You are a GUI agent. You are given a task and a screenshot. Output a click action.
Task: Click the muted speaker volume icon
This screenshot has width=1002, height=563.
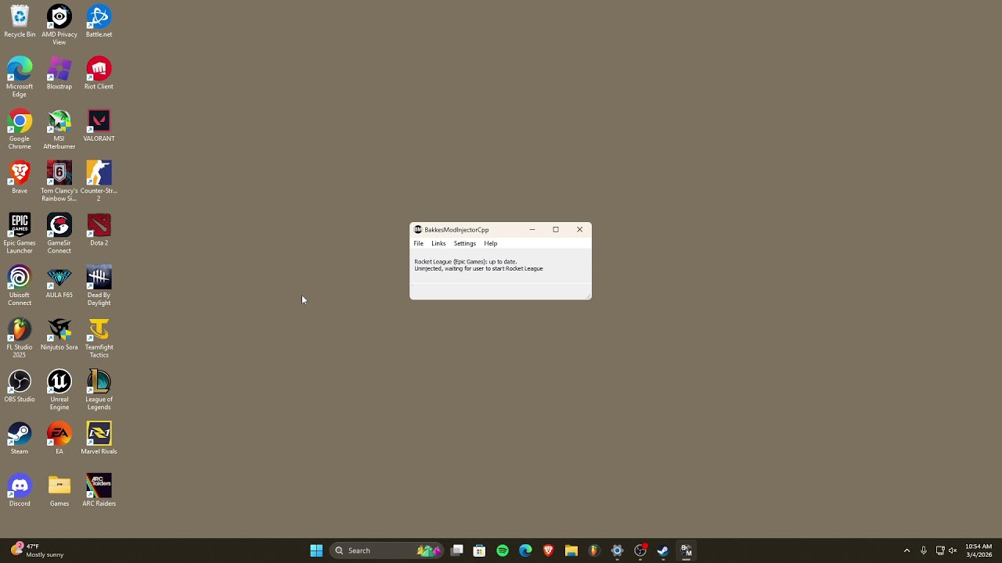point(953,550)
